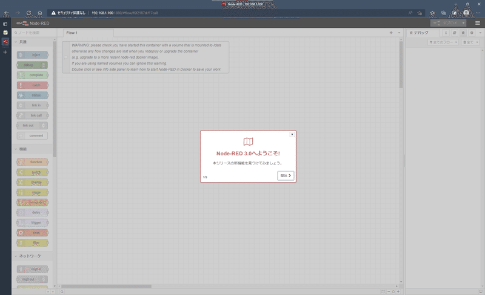Open canvas search magnifier in footer
Viewport: 485px width, 295px height.
tap(62, 291)
